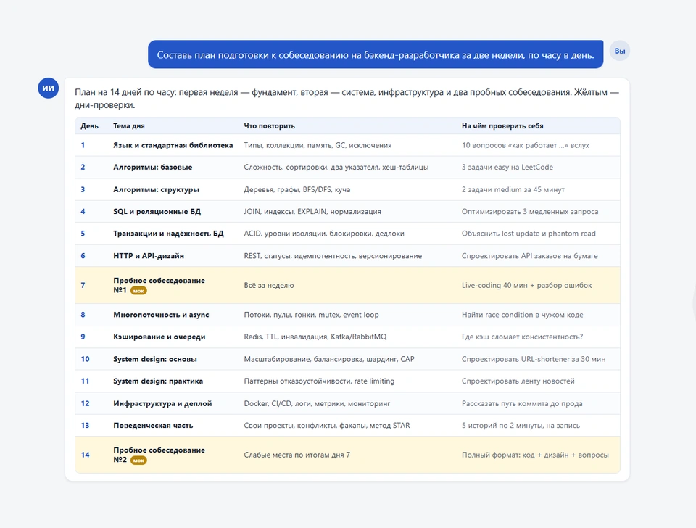Screen dimensions: 696x528
Task: Click the Тема дня column header
Action: (x=129, y=126)
